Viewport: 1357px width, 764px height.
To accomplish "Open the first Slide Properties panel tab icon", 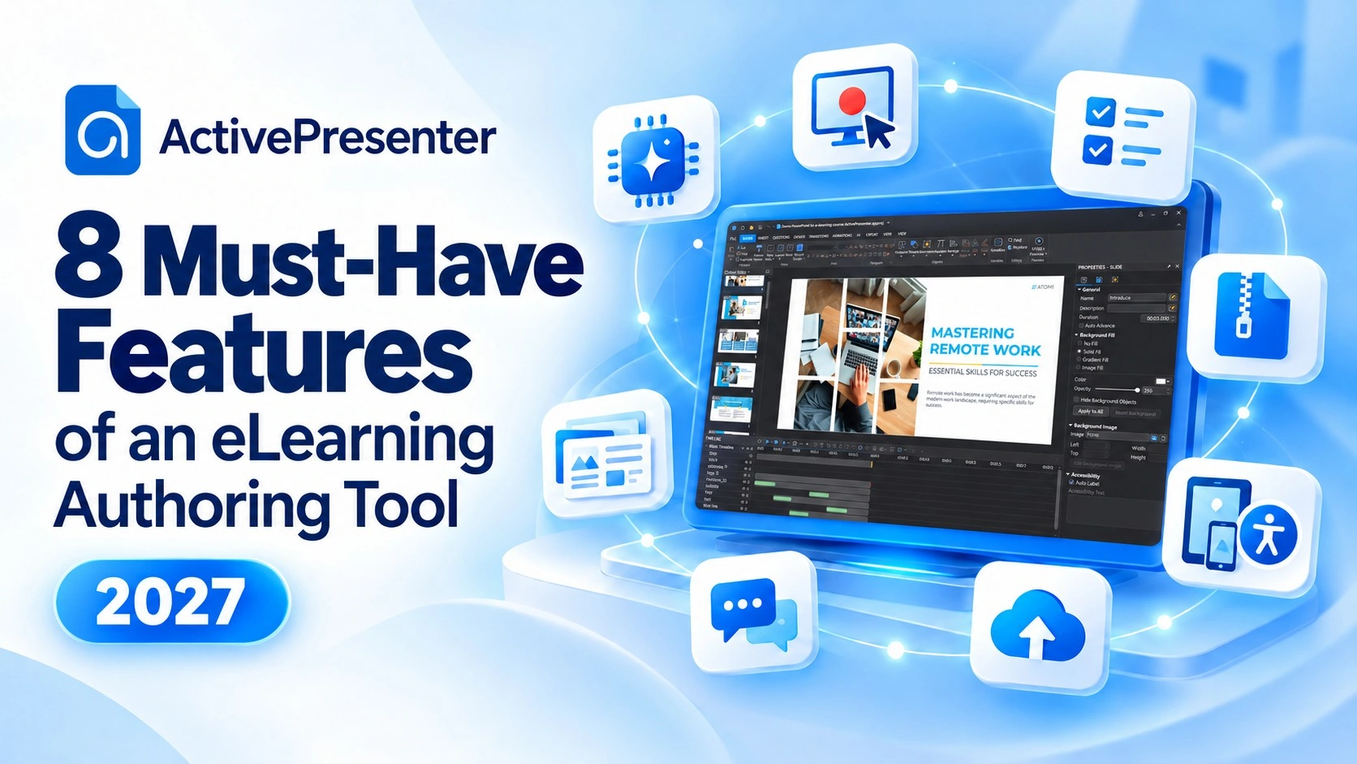I will (1084, 280).
